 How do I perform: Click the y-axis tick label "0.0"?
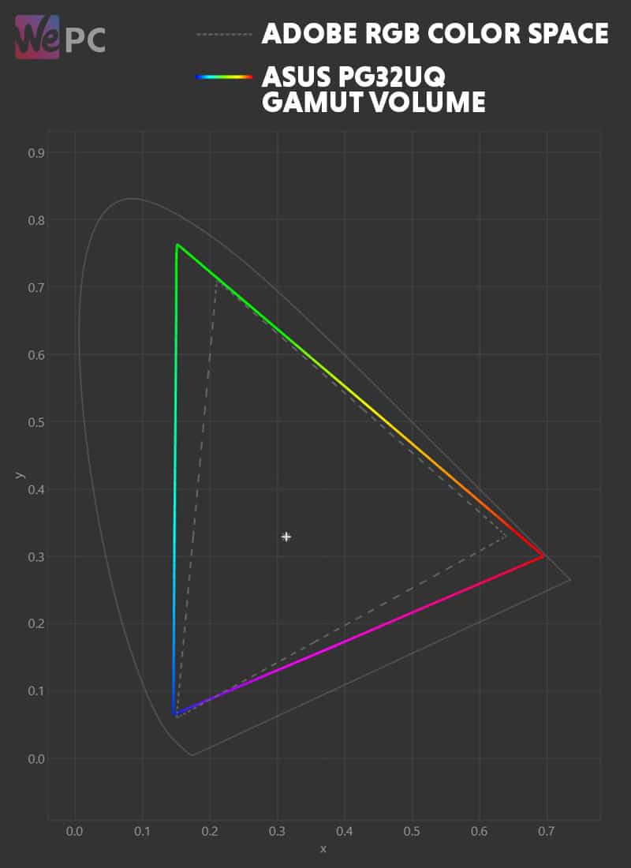(x=36, y=758)
